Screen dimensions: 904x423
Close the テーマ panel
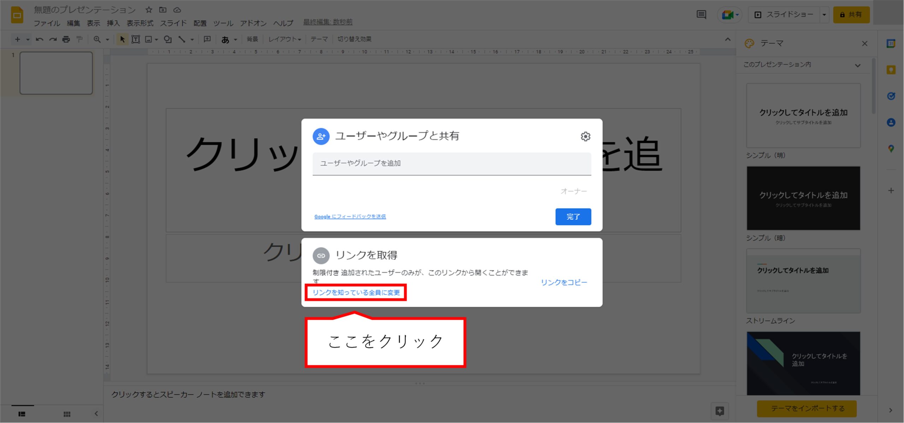[x=865, y=44]
